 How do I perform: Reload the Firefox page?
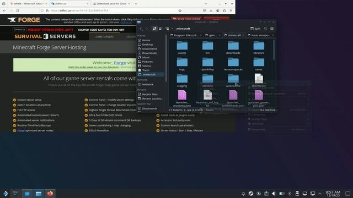(x=18, y=10)
